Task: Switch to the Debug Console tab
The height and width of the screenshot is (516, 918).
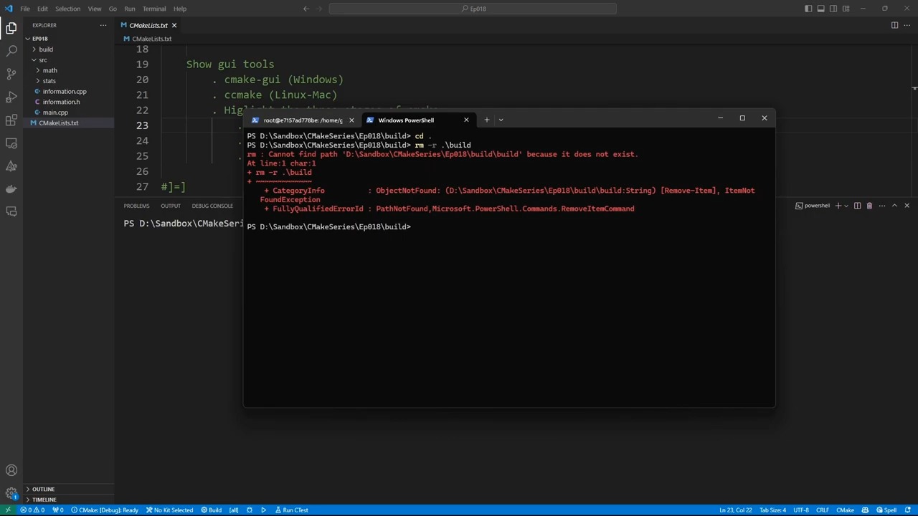Action: (212, 206)
